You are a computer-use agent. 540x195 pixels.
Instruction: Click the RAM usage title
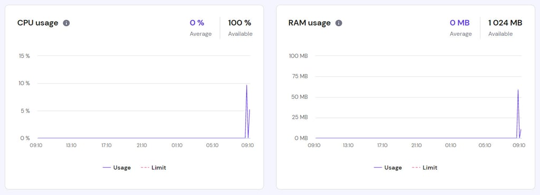click(x=310, y=23)
